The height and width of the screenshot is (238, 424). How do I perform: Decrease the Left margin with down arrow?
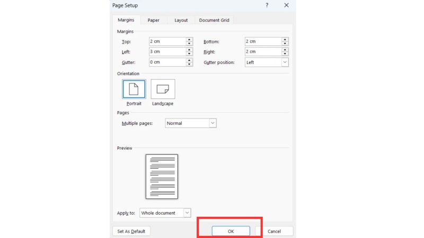coord(189,54)
